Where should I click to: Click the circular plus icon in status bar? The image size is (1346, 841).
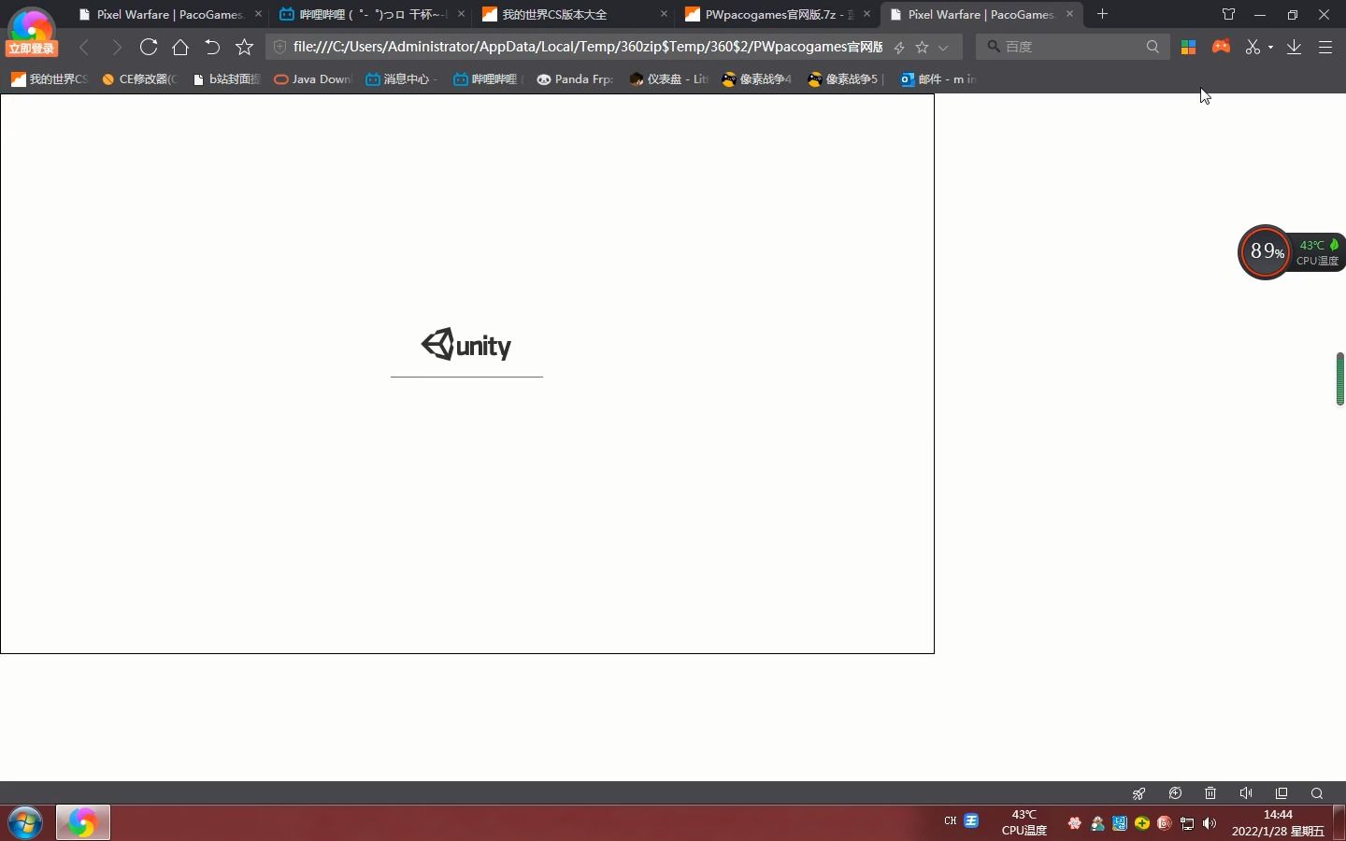click(1175, 793)
